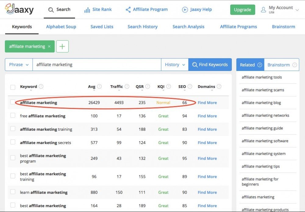The width and height of the screenshot is (305, 212).
Task: Switch to the Related panel tab
Action: [250, 65]
